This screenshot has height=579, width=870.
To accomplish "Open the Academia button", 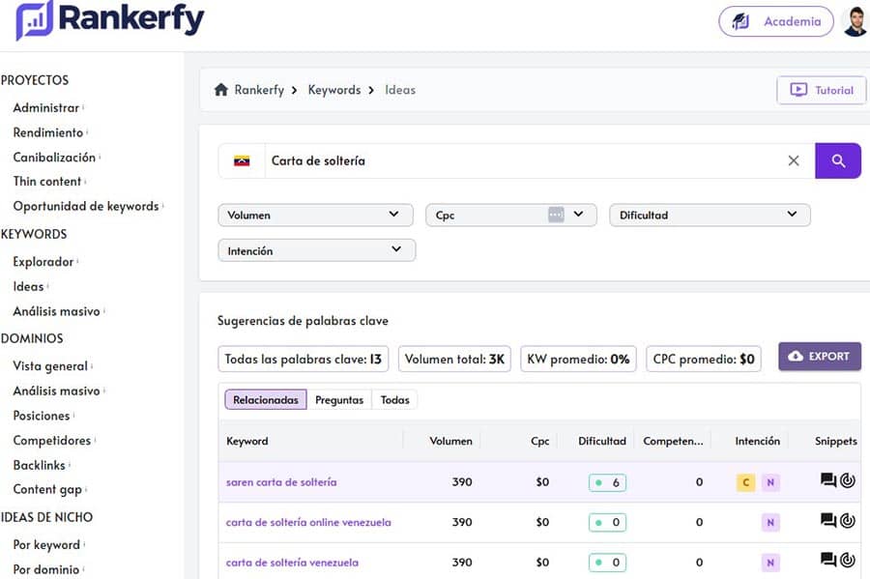I will (775, 21).
